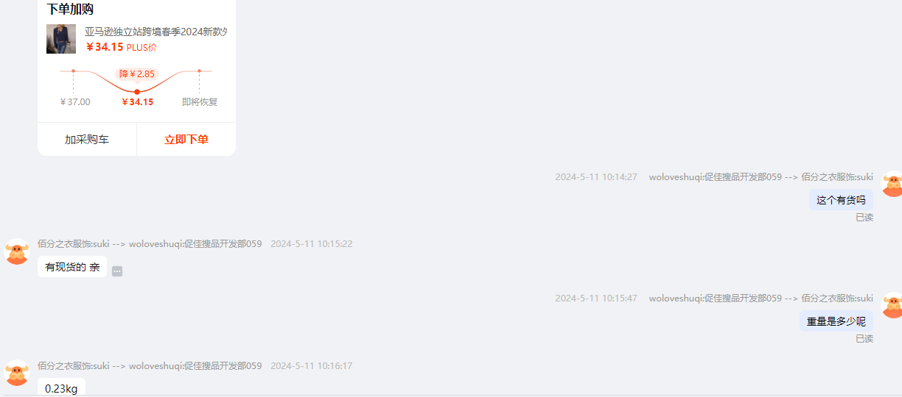Click buyer avatar beside 10:15:47 message
902x397 pixels.
tap(892, 305)
